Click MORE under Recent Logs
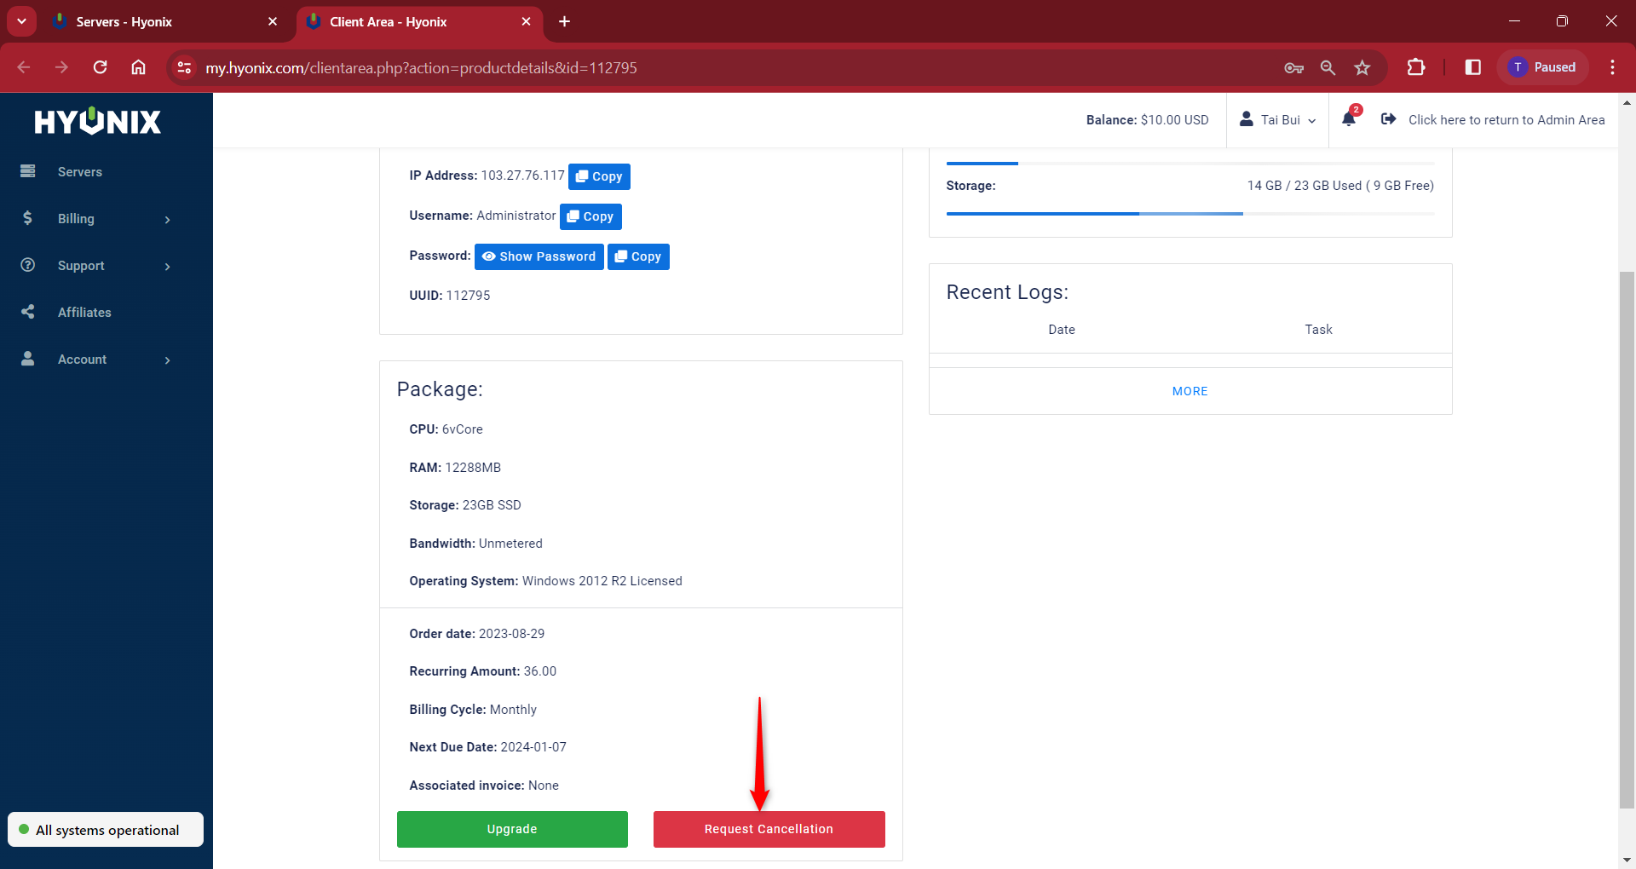1636x869 pixels. (x=1190, y=391)
